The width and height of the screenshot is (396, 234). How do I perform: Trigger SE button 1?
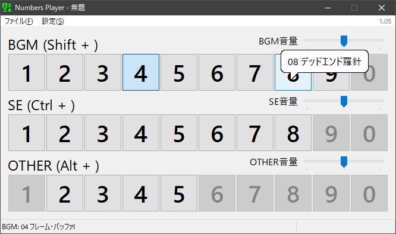(x=27, y=133)
